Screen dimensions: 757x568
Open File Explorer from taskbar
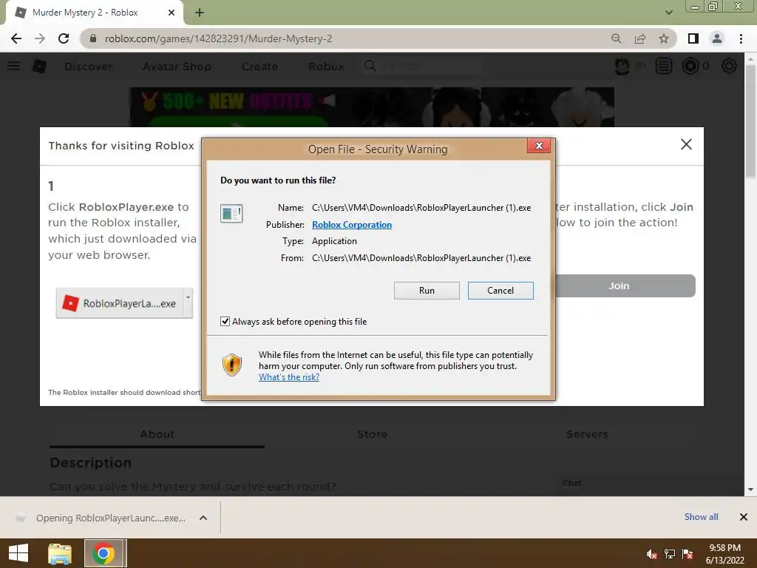click(x=60, y=553)
